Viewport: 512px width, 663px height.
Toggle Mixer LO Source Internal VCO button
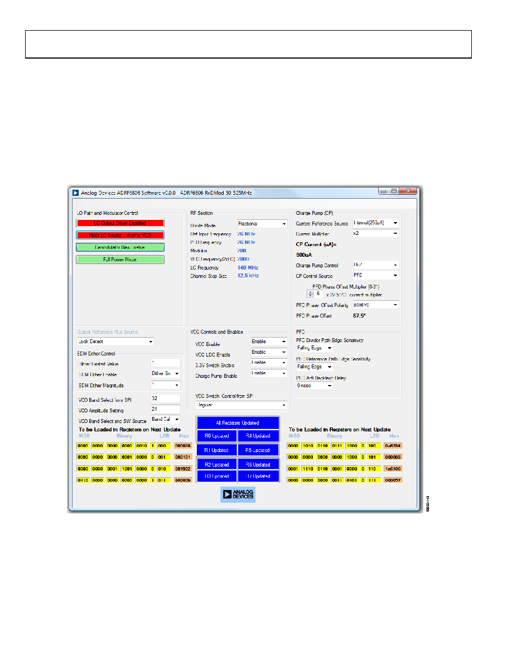click(x=120, y=235)
